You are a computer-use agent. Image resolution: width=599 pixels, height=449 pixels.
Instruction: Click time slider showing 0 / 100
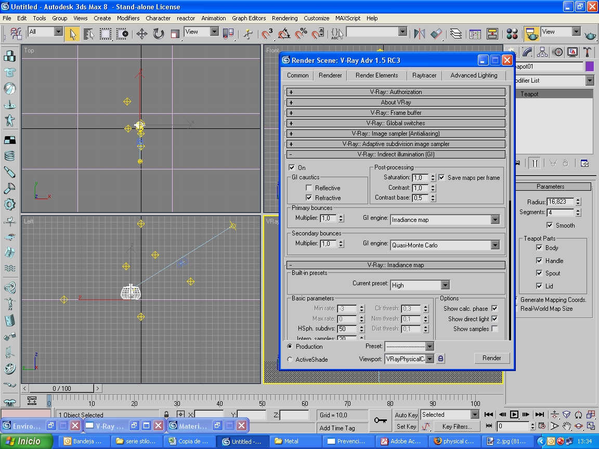61,388
